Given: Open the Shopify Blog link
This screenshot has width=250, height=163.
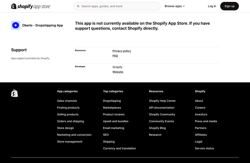Looking at the screenshot, I should tap(157, 128).
